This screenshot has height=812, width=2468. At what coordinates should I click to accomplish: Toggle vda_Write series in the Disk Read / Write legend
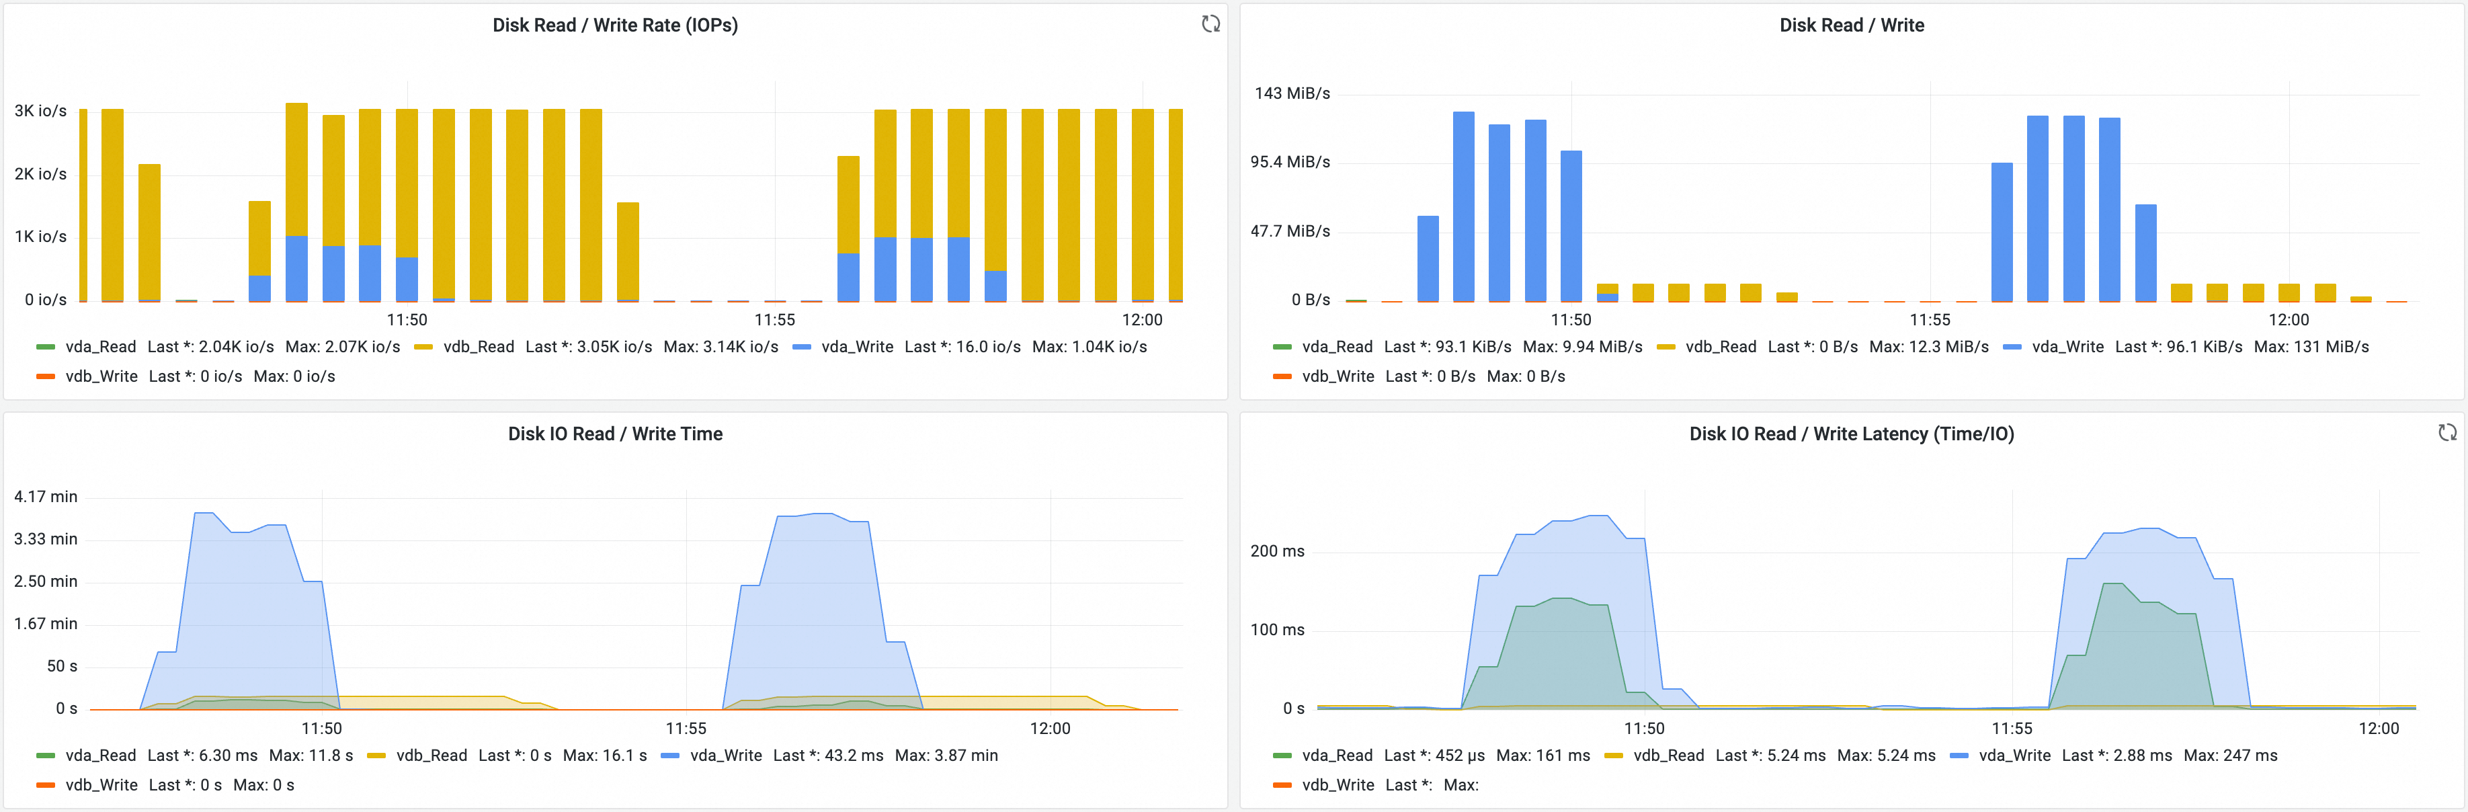(2067, 346)
